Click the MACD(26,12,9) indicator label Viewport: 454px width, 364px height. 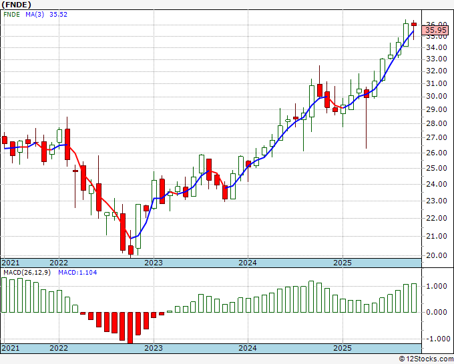[x=27, y=273]
